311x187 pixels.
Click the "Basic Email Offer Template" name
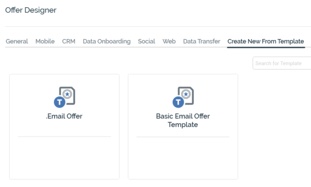(x=183, y=121)
